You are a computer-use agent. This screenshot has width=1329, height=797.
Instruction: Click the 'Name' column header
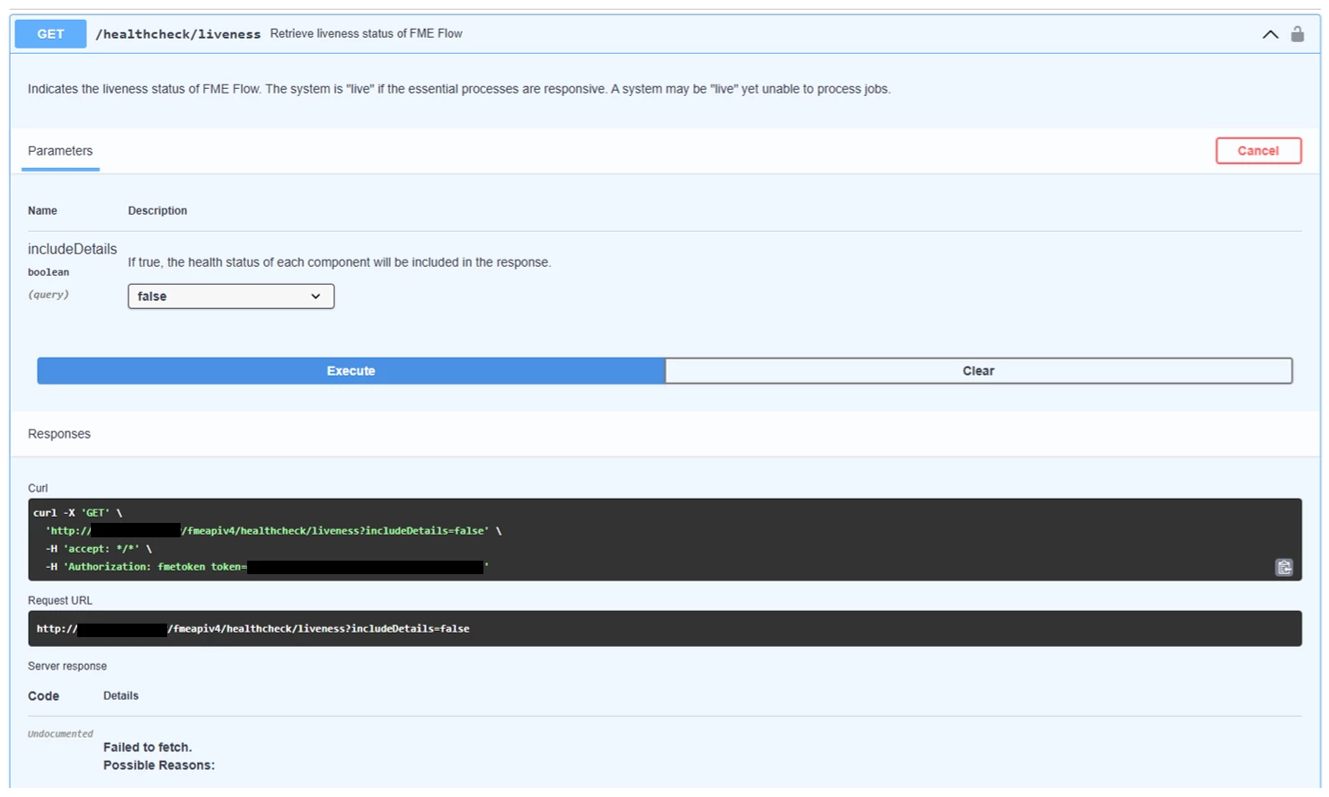[42, 210]
